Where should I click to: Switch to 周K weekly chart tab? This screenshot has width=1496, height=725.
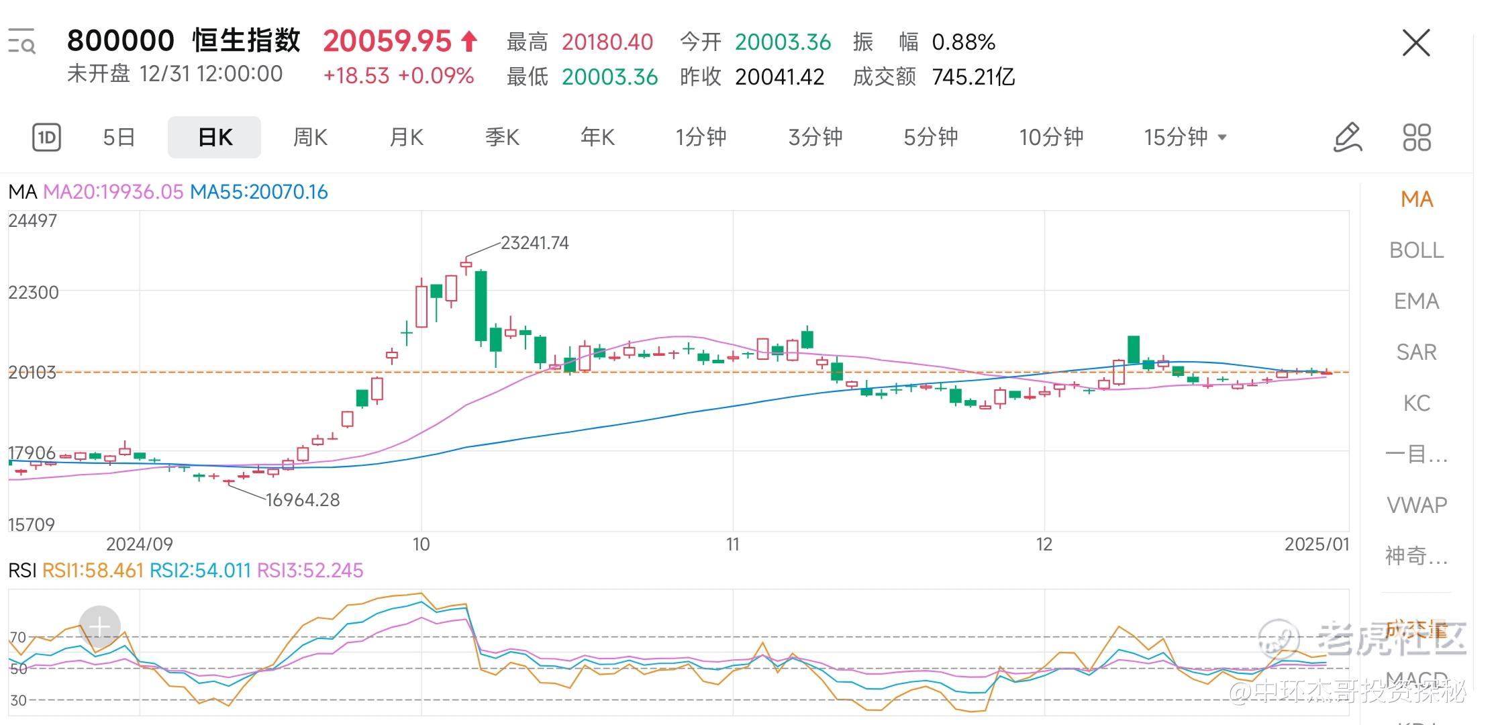(x=310, y=138)
